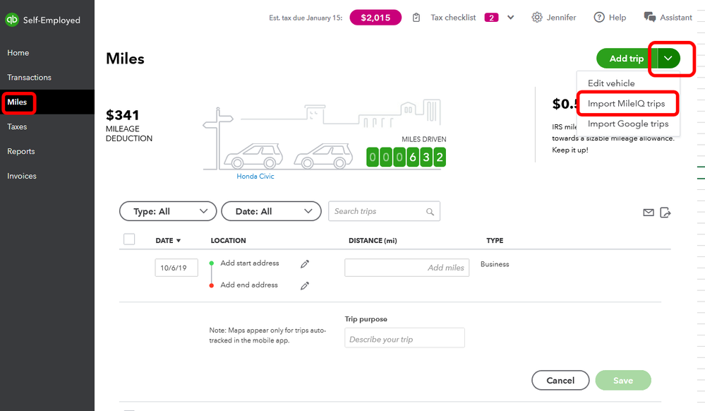Click into the Add miles distance field
This screenshot has height=411, width=705.
pos(407,268)
